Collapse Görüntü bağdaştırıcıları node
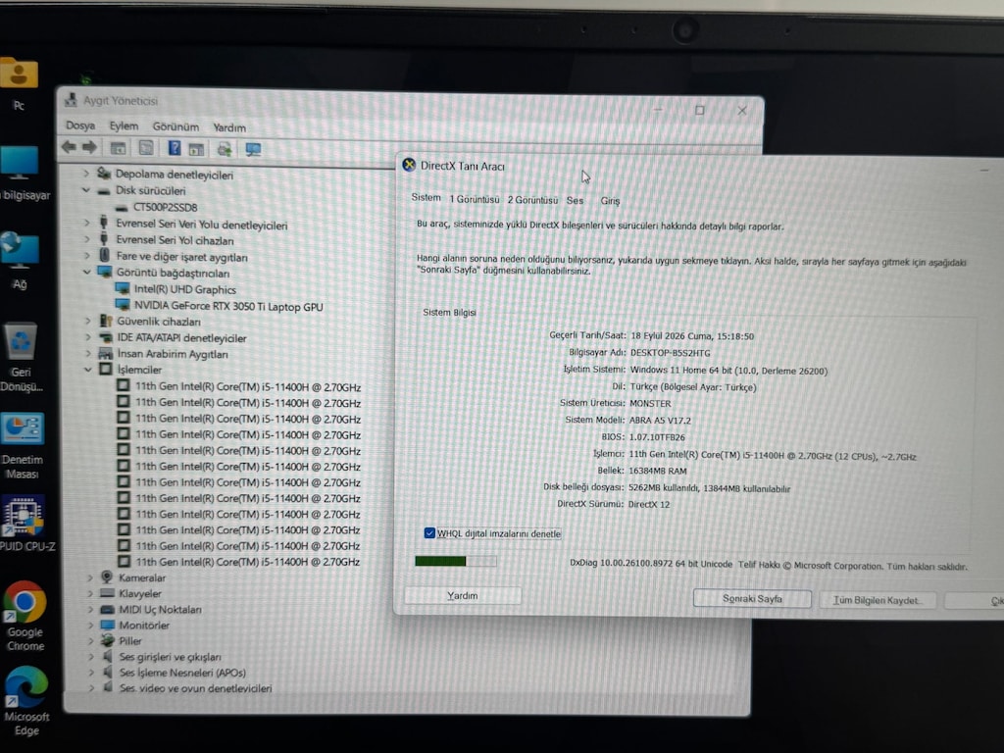The width and height of the screenshot is (1004, 753). tap(87, 273)
